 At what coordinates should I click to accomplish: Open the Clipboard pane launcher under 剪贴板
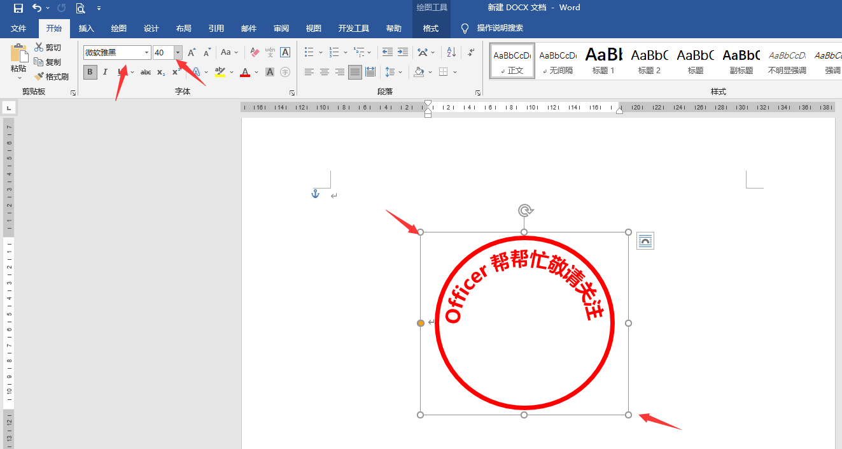73,93
